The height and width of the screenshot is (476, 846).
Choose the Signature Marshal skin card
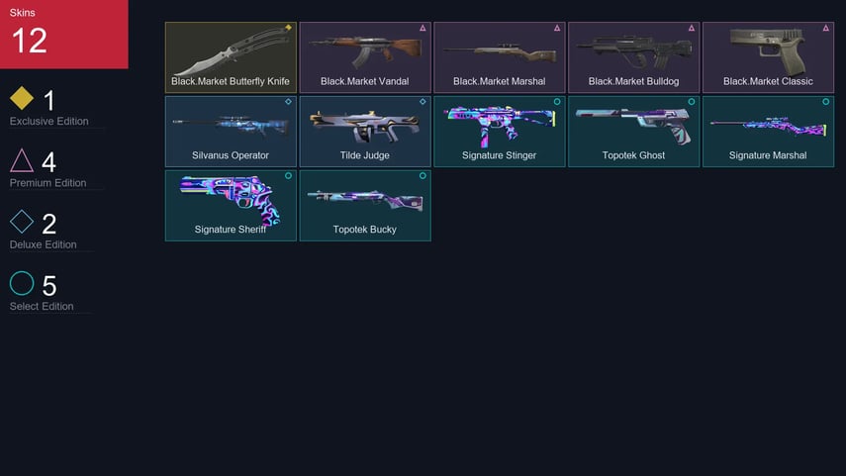[x=768, y=132]
